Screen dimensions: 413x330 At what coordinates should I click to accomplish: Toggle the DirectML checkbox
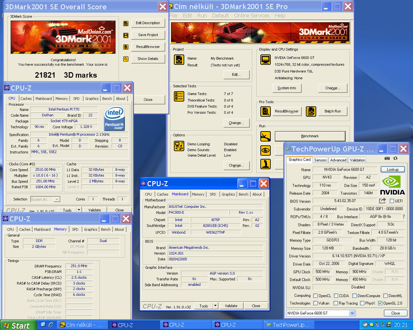point(385,296)
